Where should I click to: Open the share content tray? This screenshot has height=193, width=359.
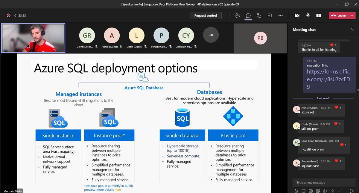point(319,16)
